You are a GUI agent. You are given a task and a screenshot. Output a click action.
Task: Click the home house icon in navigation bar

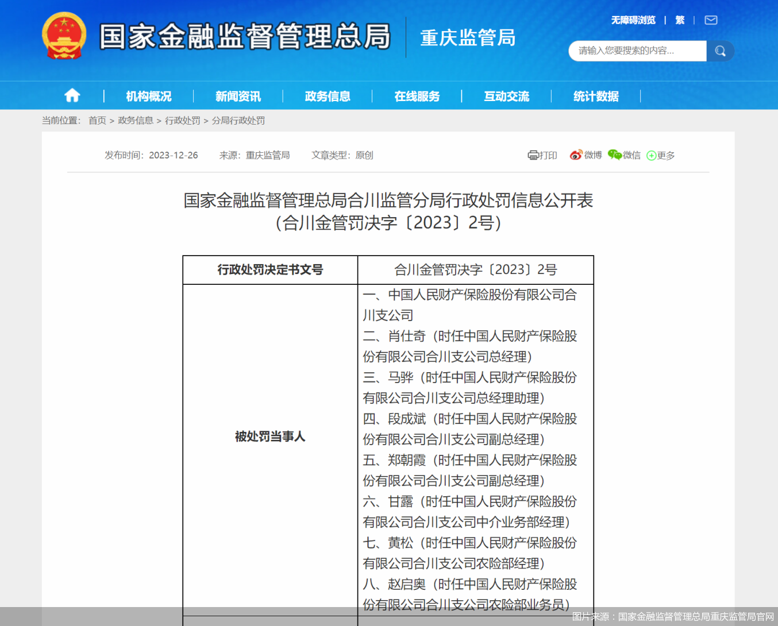coord(71,96)
